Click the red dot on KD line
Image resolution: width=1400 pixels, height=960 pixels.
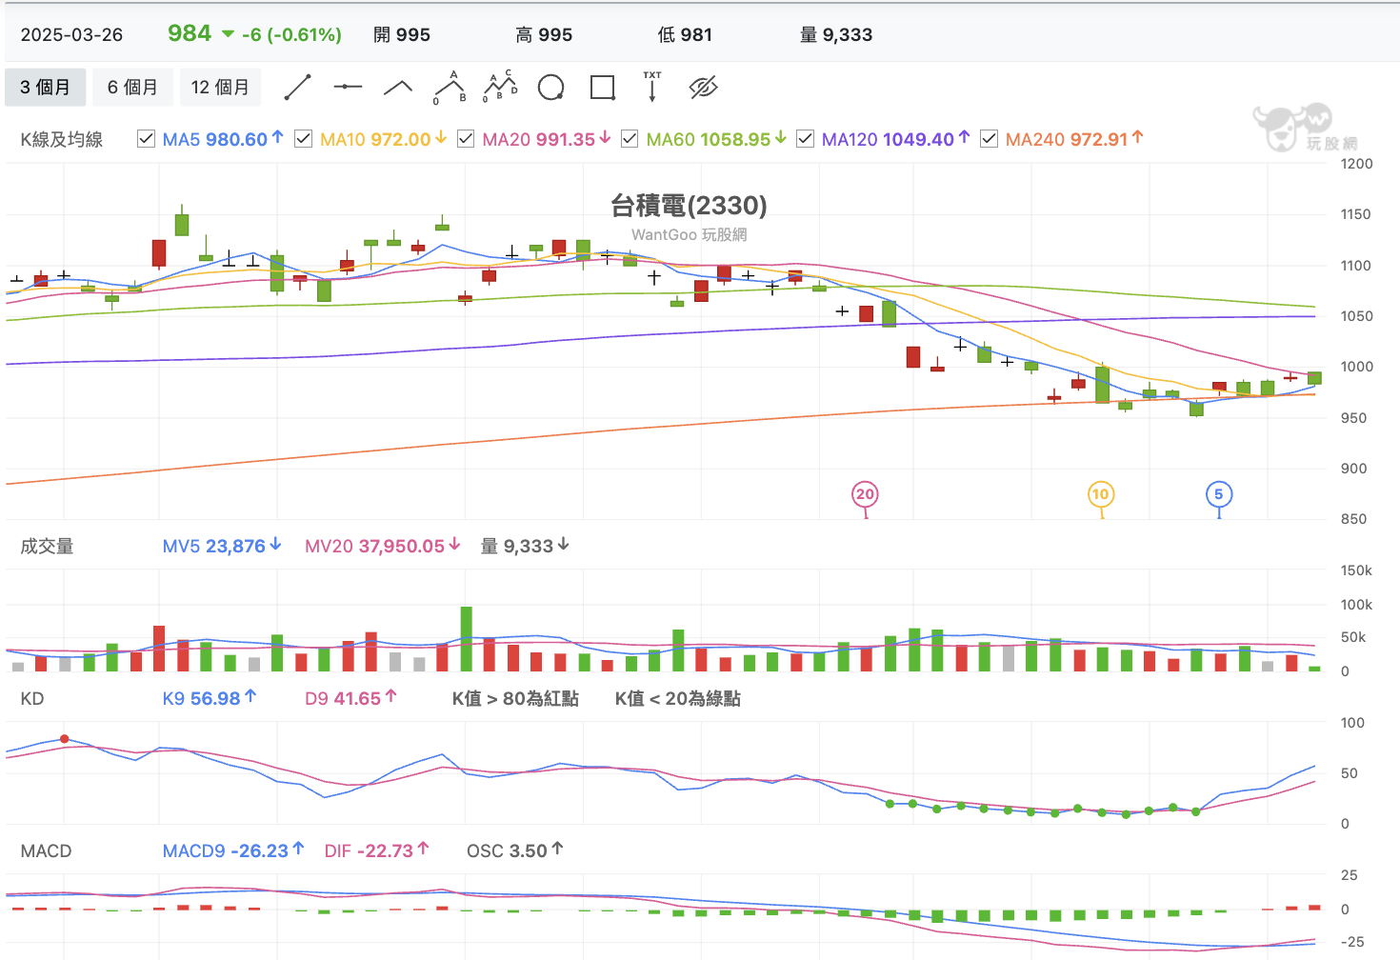pyautogui.click(x=65, y=739)
